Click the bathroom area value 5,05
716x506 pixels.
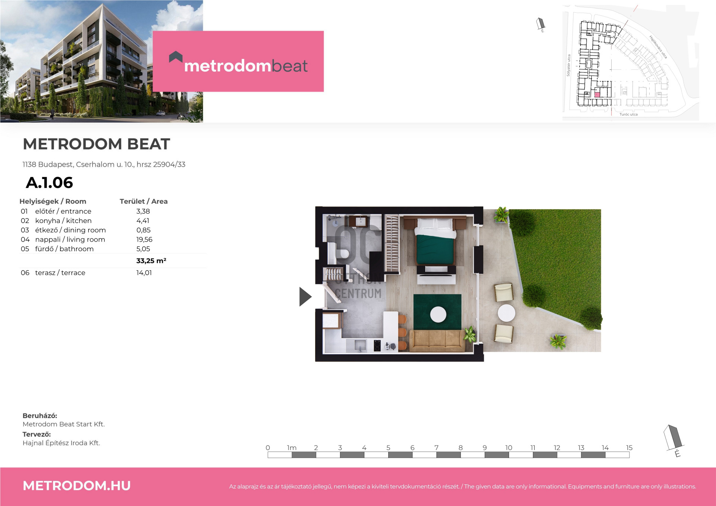[x=143, y=249]
